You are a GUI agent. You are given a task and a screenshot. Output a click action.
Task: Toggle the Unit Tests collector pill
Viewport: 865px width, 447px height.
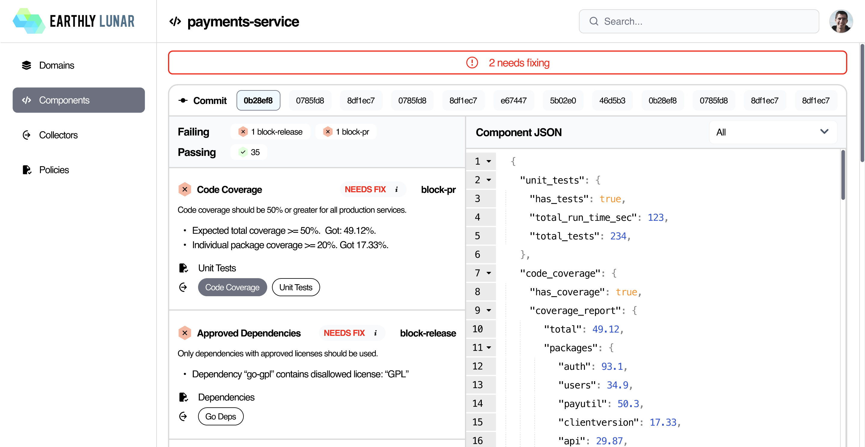(x=295, y=287)
